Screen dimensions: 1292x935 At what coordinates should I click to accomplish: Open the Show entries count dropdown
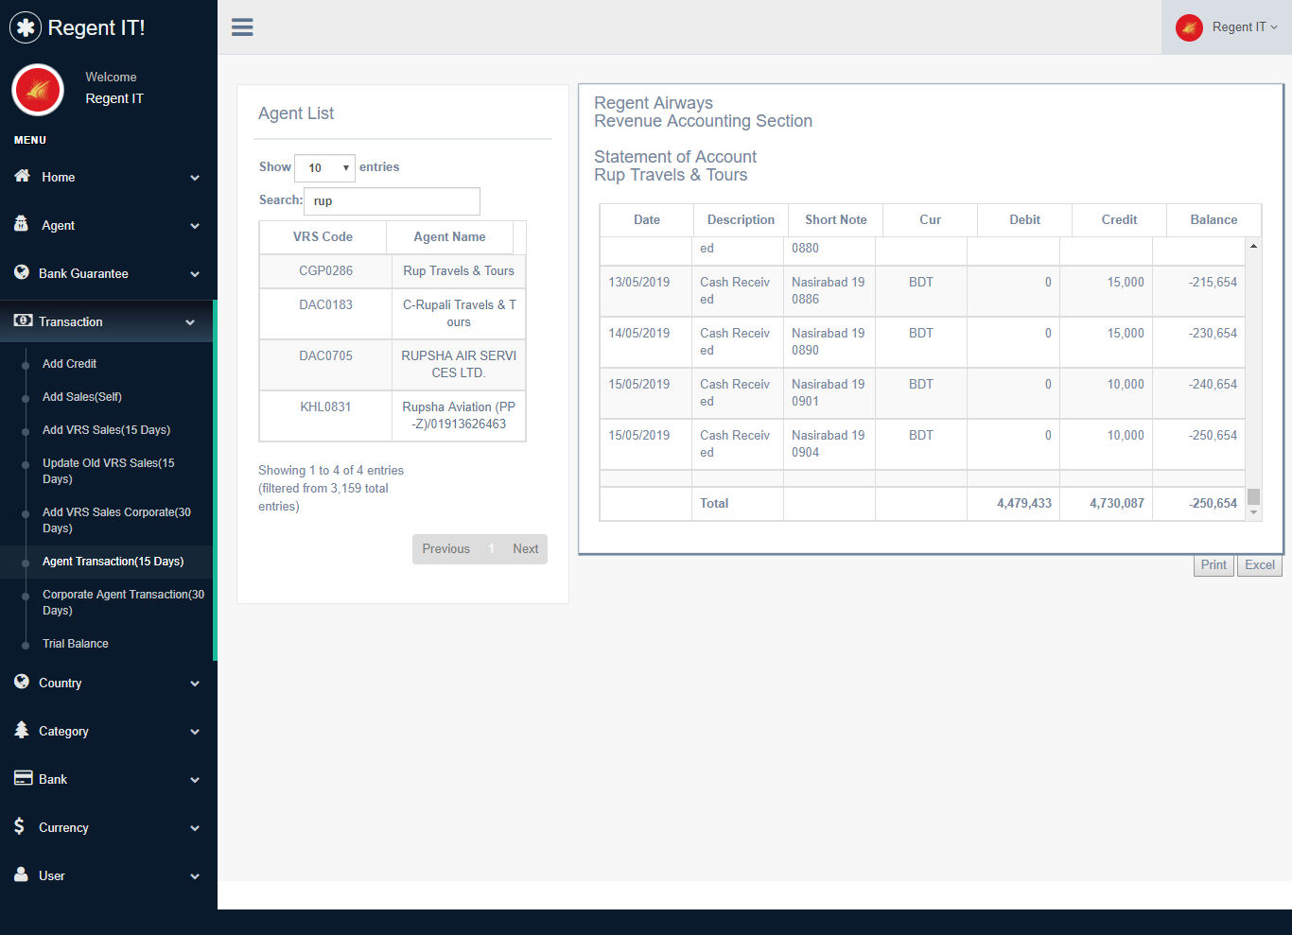coord(324,167)
